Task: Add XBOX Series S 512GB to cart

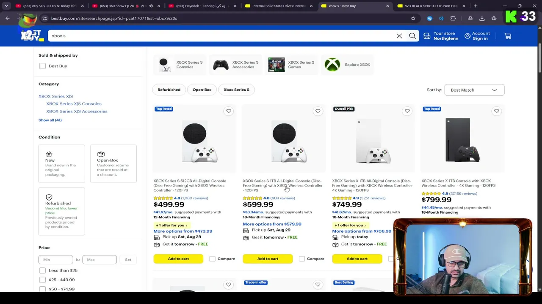Action: (178, 259)
